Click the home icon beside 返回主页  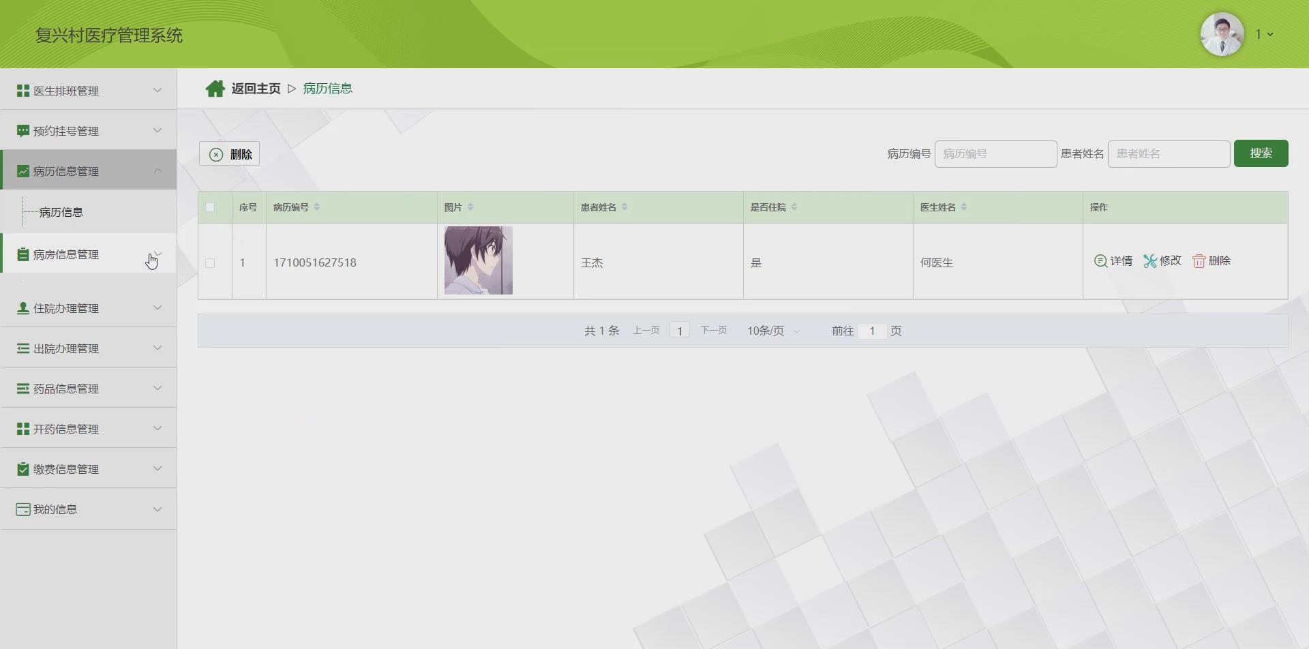point(215,89)
